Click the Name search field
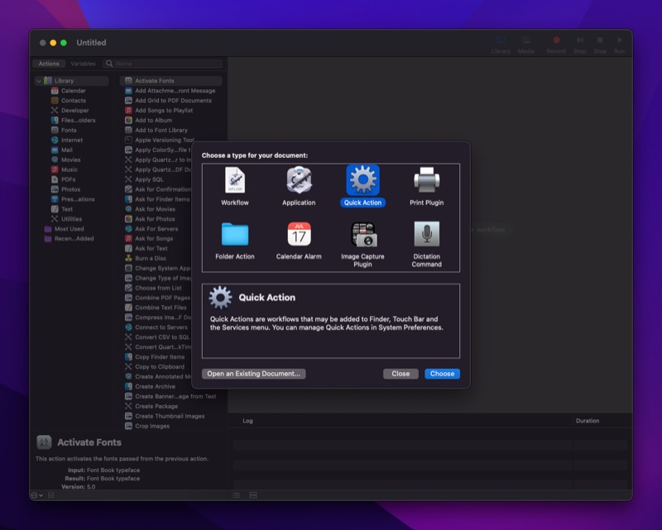Screen dimensions: 662x530 pyautogui.click(x=162, y=64)
